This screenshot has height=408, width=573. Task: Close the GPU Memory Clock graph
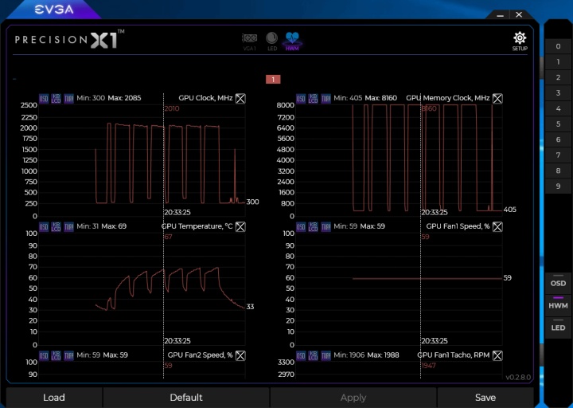click(497, 99)
